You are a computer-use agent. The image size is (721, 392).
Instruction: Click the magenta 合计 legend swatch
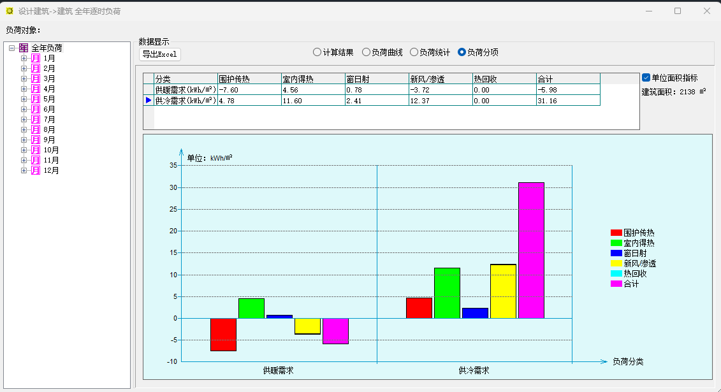coord(616,284)
